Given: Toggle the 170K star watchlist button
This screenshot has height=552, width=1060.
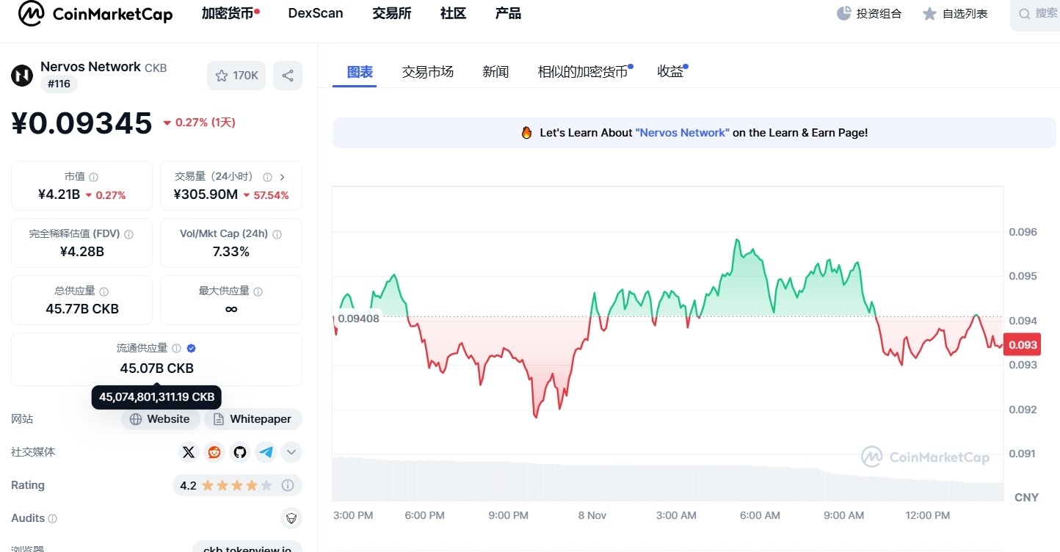Looking at the screenshot, I should pos(236,76).
